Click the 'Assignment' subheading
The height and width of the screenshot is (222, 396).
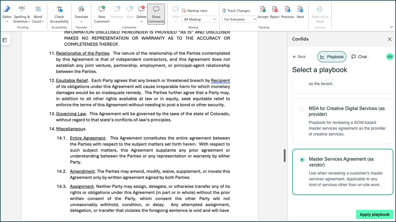click(82, 186)
